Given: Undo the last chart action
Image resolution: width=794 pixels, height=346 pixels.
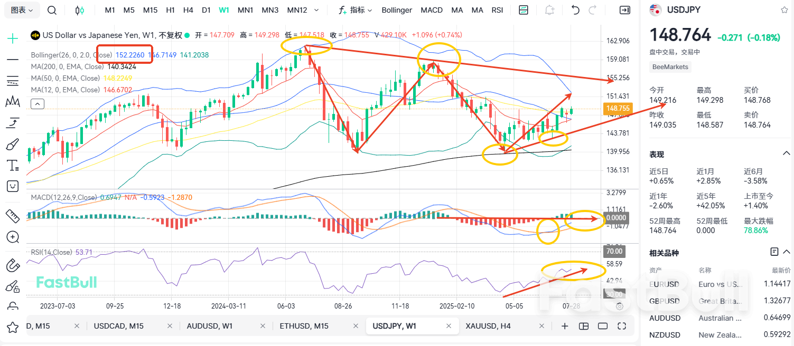Looking at the screenshot, I should coord(575,9).
